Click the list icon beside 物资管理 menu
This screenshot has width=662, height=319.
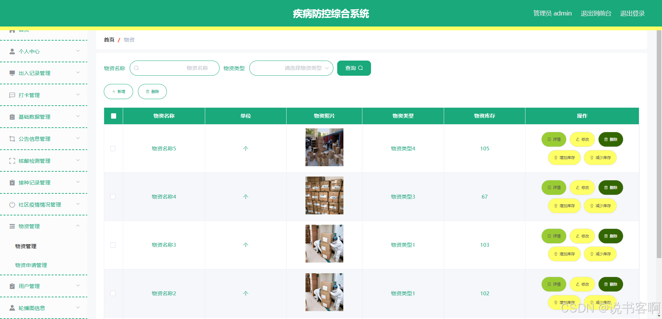pos(12,226)
